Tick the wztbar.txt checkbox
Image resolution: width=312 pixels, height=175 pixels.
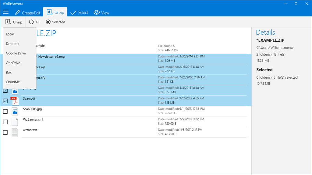tap(5, 132)
